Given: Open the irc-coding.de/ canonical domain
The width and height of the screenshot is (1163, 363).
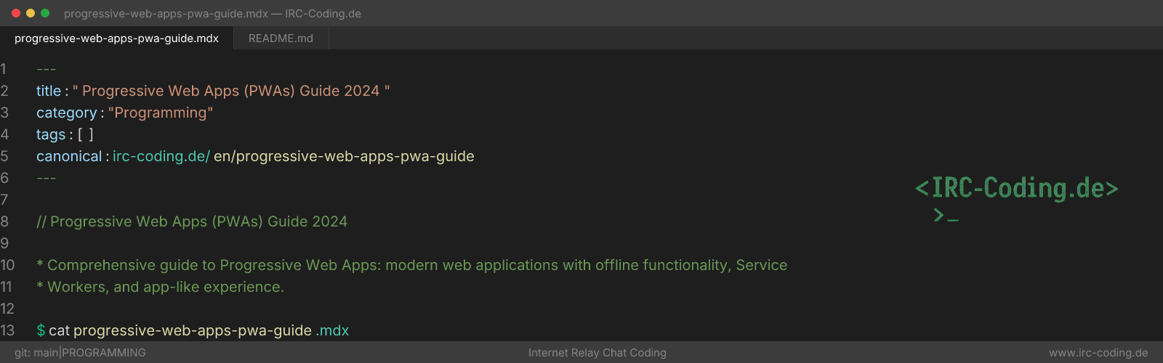Looking at the screenshot, I should pyautogui.click(x=161, y=156).
